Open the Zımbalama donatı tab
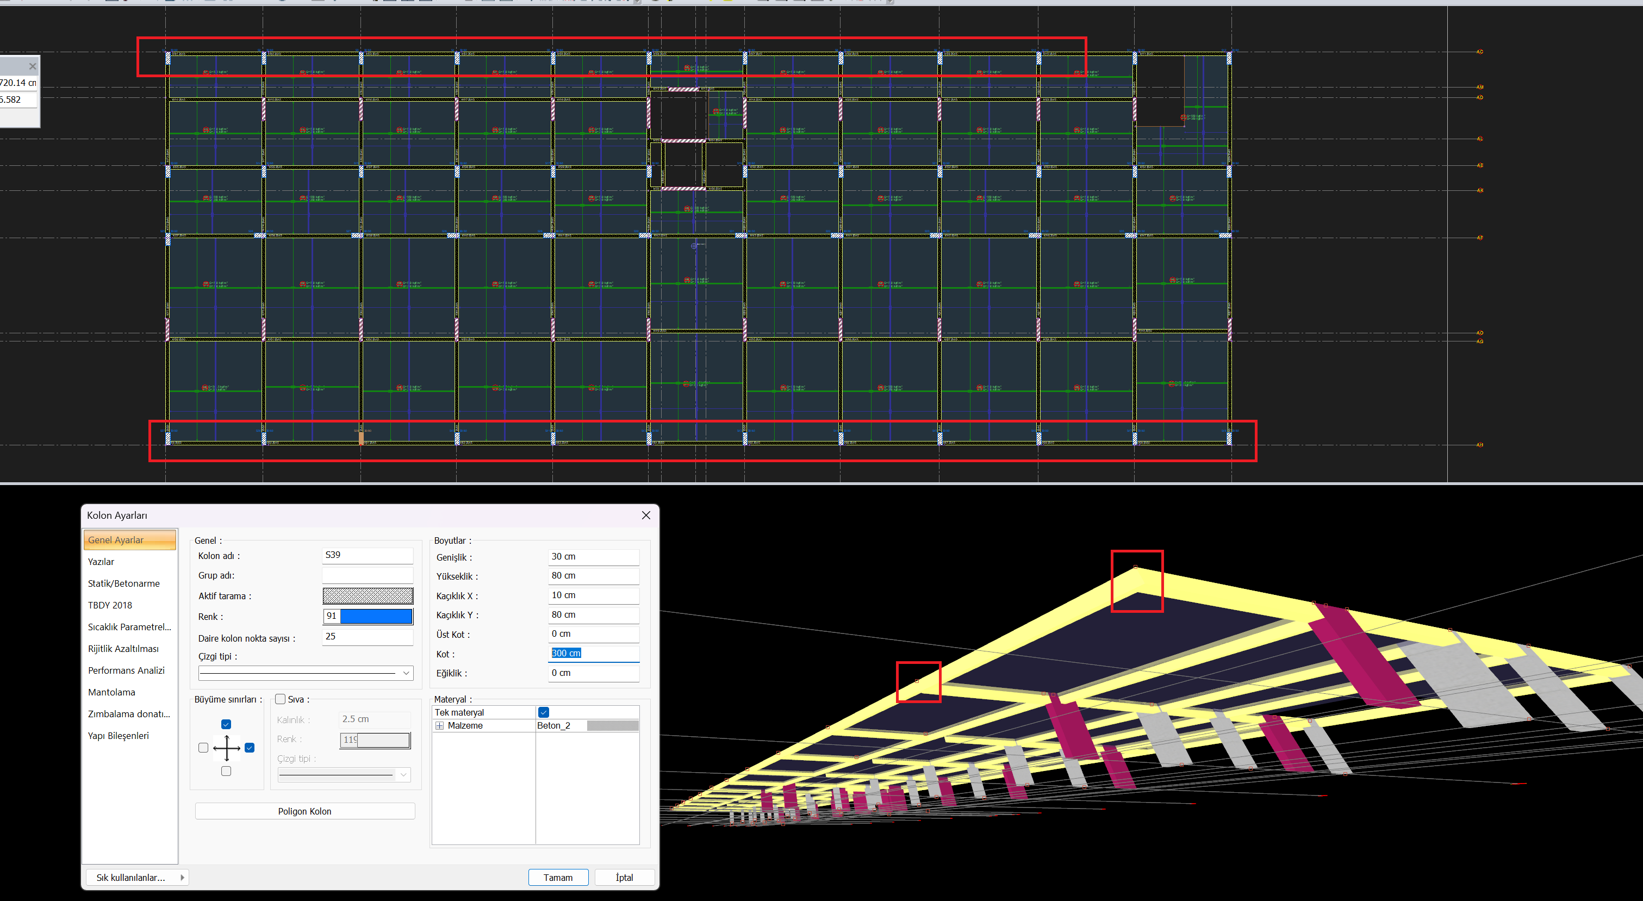The height and width of the screenshot is (901, 1643). pos(129,713)
